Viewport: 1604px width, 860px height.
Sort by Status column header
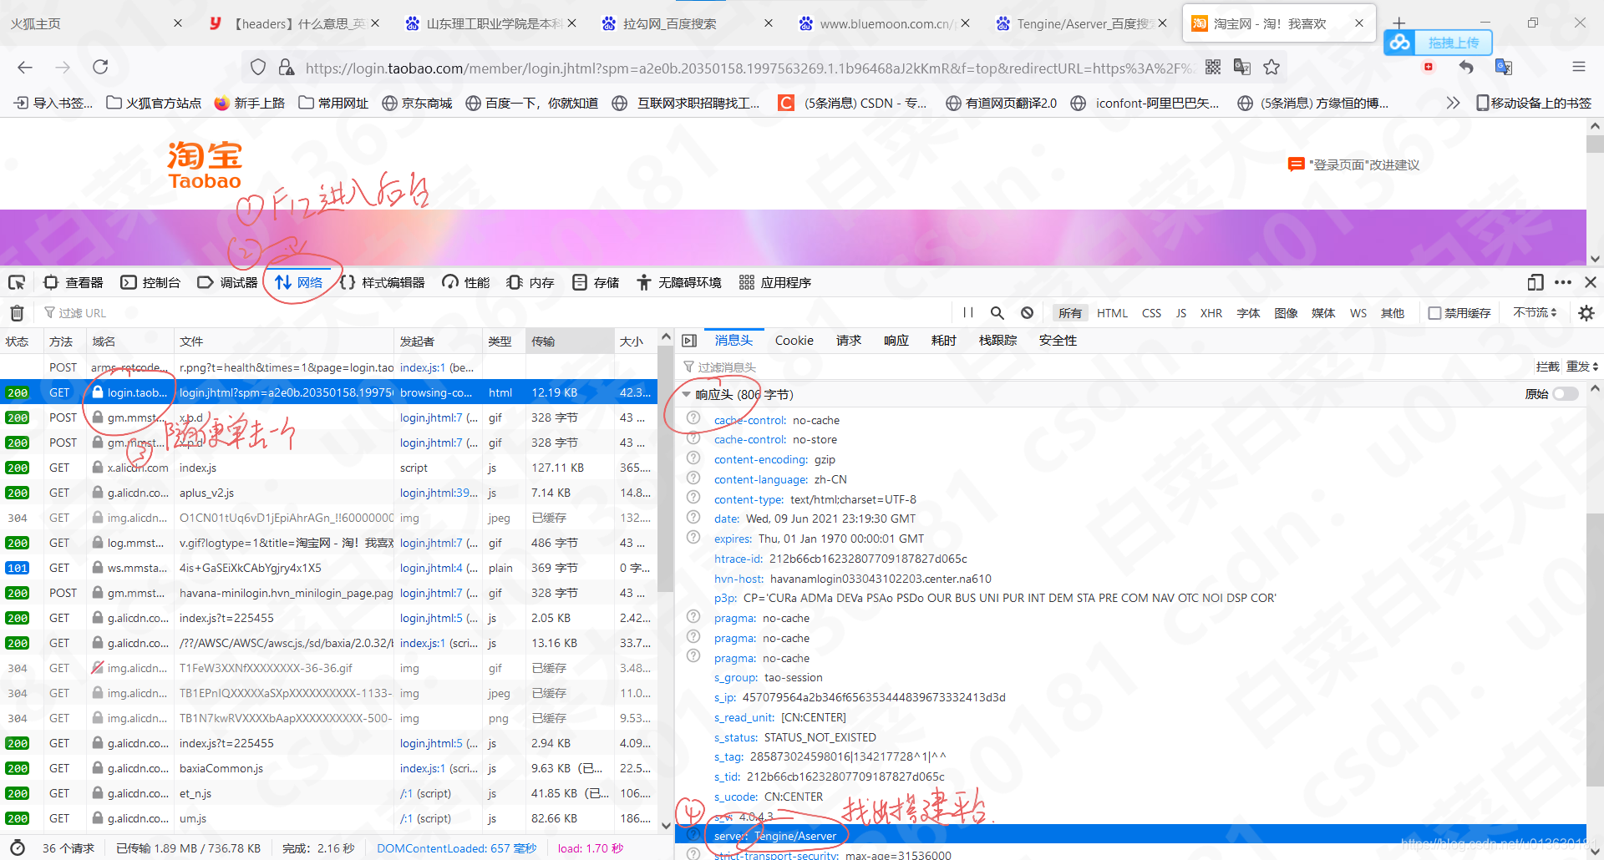pos(21,341)
